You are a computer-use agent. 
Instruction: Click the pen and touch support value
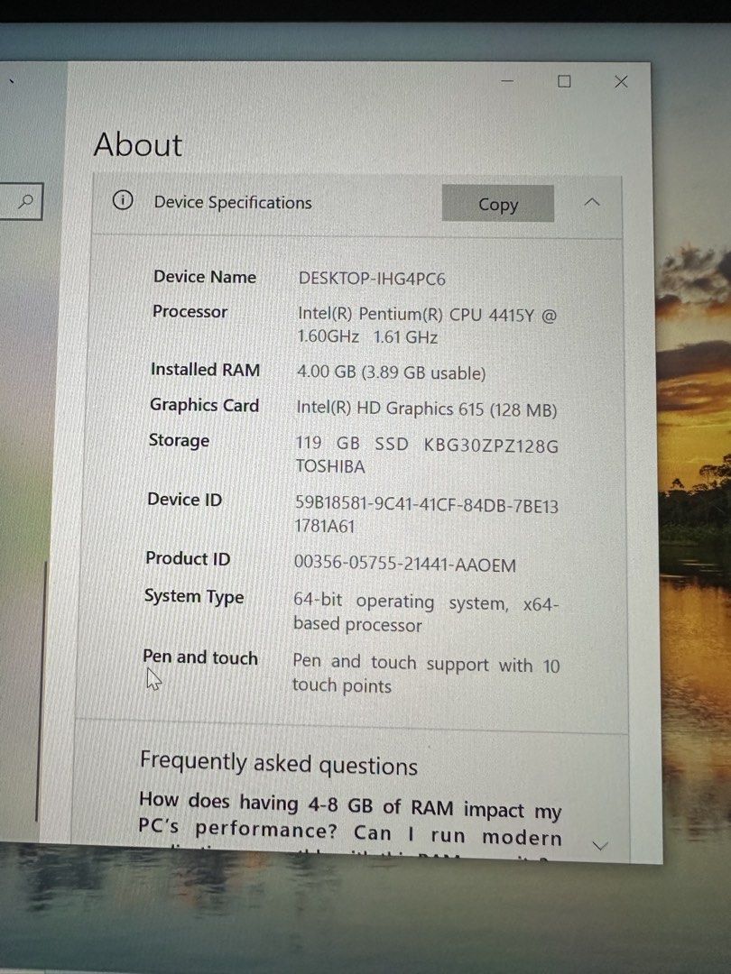pos(426,675)
